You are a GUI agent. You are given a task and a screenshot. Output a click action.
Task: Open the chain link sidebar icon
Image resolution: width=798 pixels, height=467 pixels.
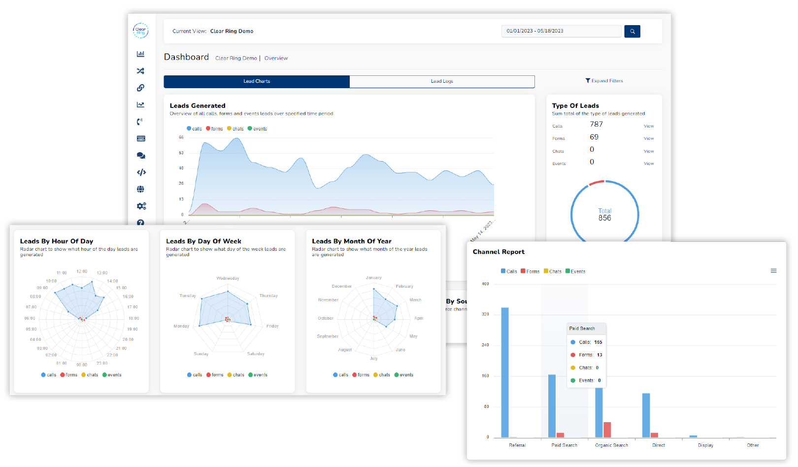pyautogui.click(x=140, y=88)
